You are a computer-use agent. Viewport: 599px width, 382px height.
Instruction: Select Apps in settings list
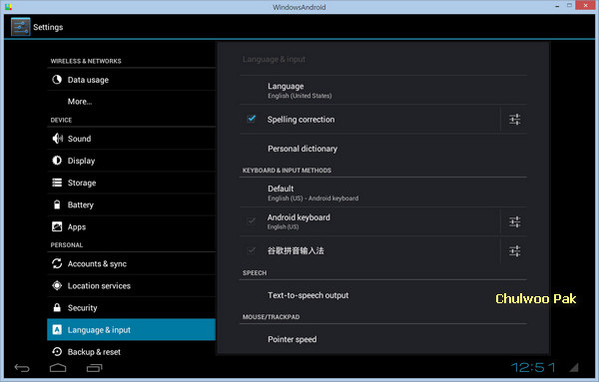click(132, 226)
